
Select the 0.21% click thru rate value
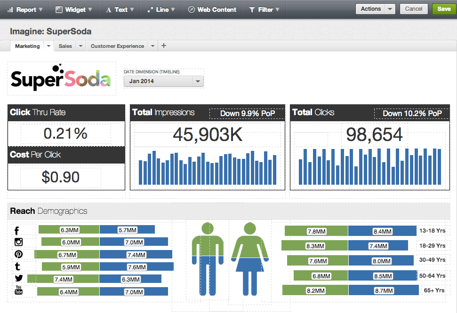coord(65,133)
